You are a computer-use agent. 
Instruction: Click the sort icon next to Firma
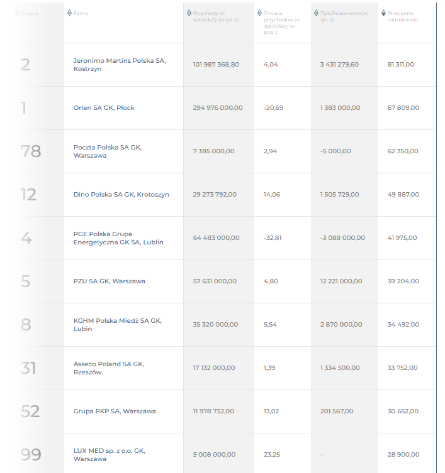[69, 13]
